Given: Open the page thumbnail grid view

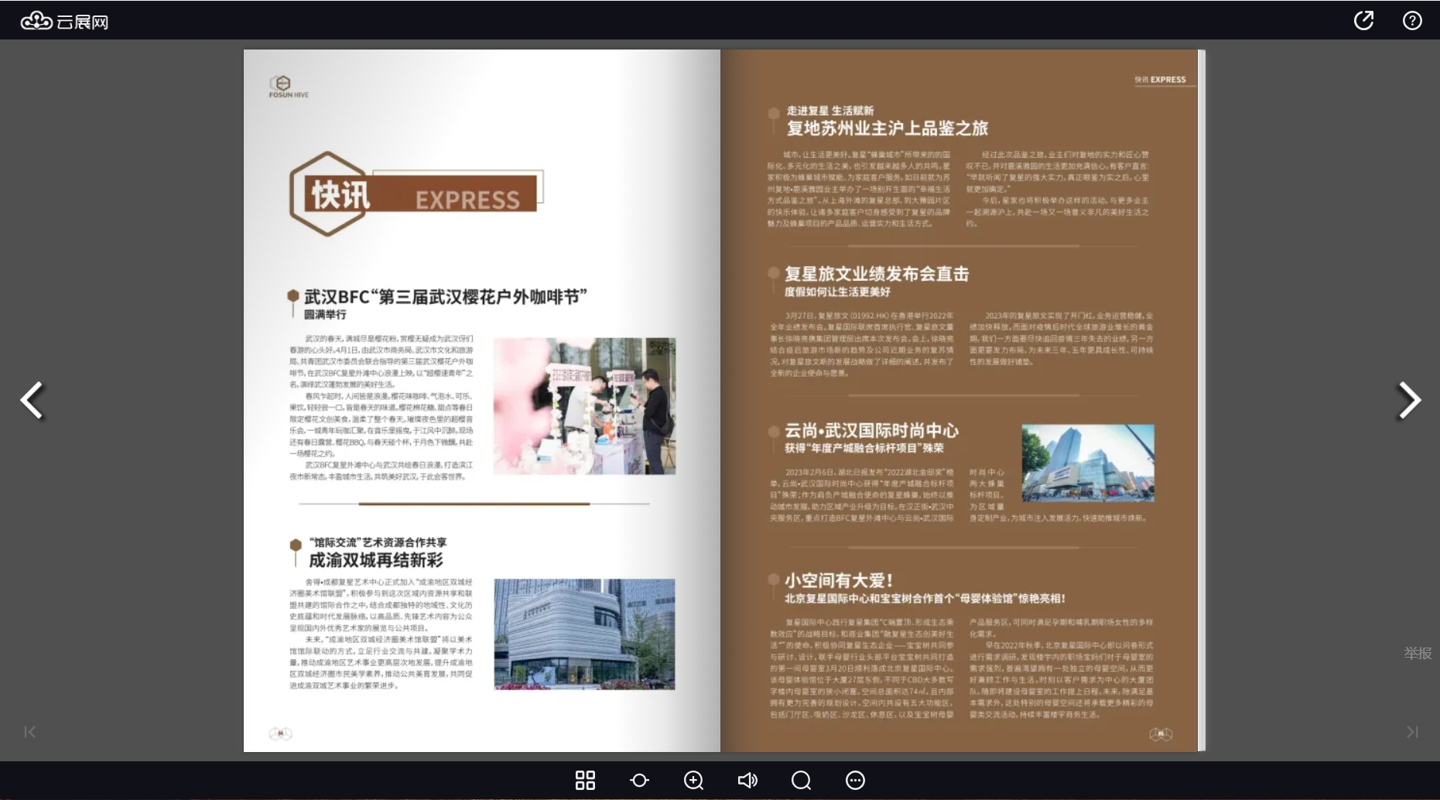Looking at the screenshot, I should [x=585, y=780].
